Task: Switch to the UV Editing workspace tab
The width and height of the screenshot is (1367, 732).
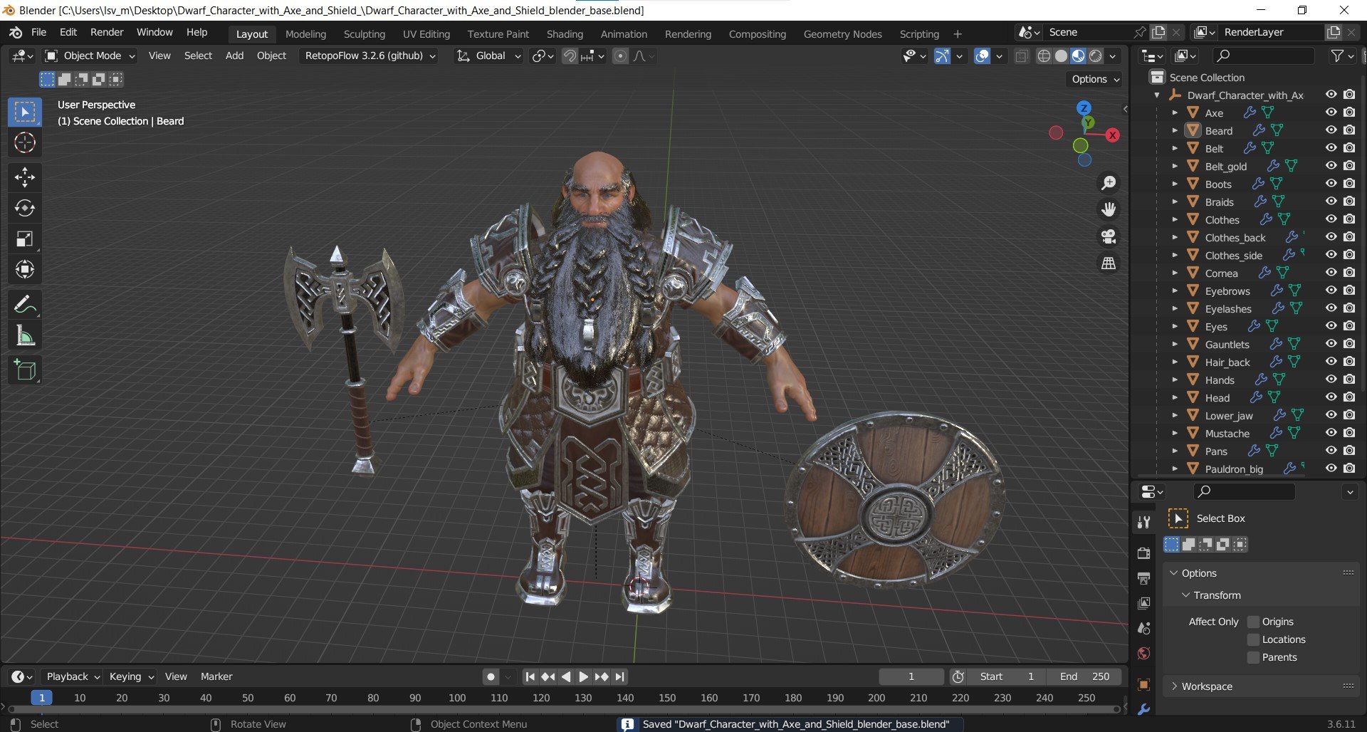Action: 426,34
